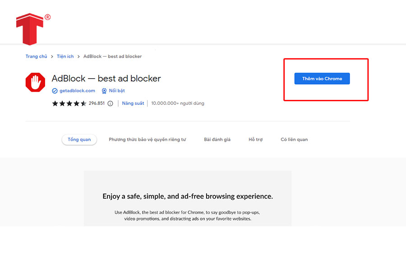Visit the getadblock.com publisher link
Viewport: 406px width, 270px height.
pos(77,91)
